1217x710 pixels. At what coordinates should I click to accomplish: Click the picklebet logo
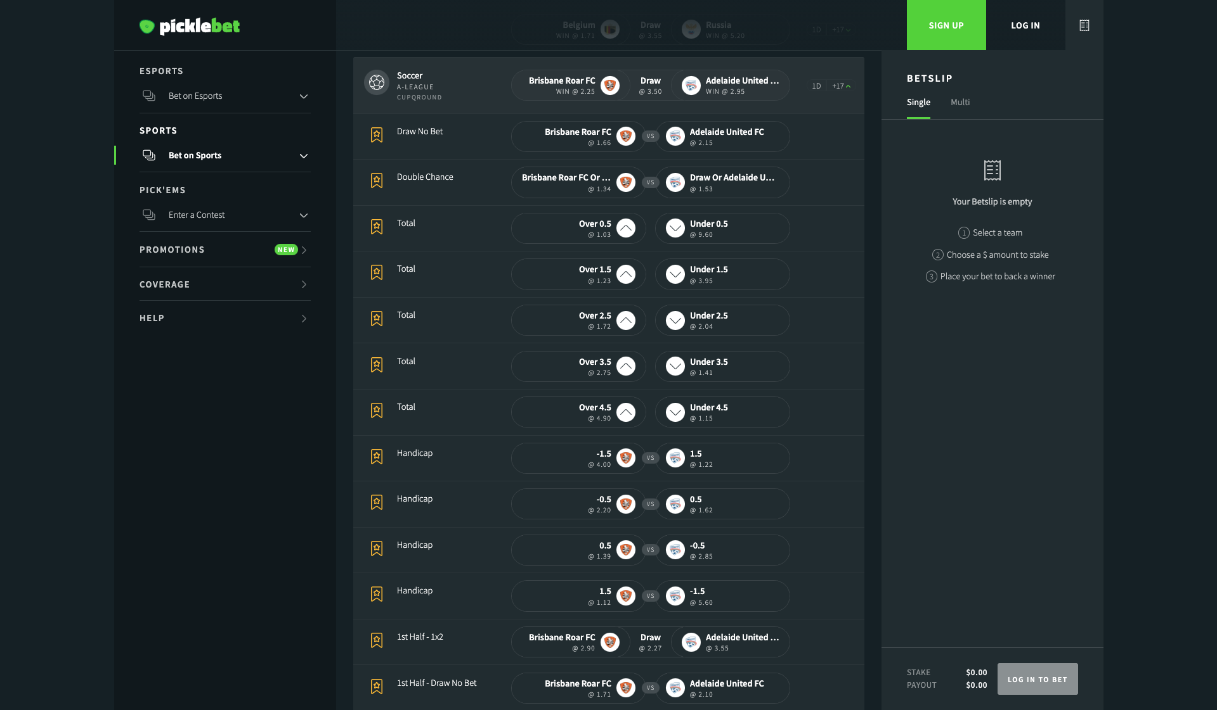pos(190,26)
